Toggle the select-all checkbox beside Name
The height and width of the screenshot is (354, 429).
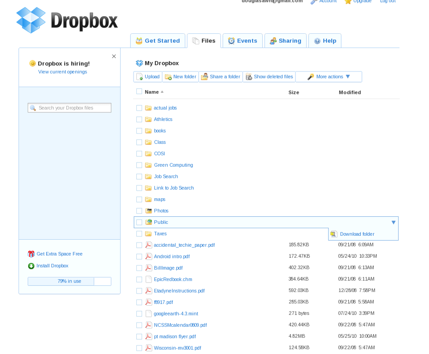139,91
